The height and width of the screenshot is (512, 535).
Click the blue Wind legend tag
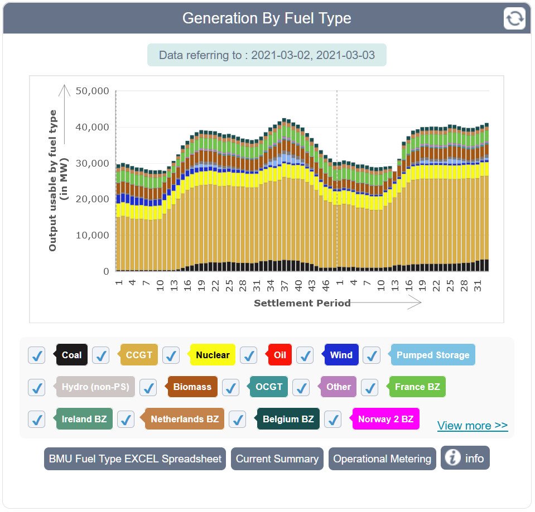(341, 355)
